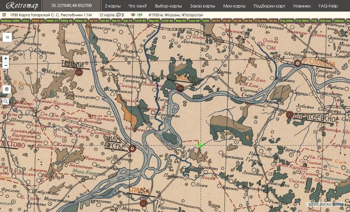Open the "US 01" map tab
The image size is (350, 212).
tap(273, 21)
